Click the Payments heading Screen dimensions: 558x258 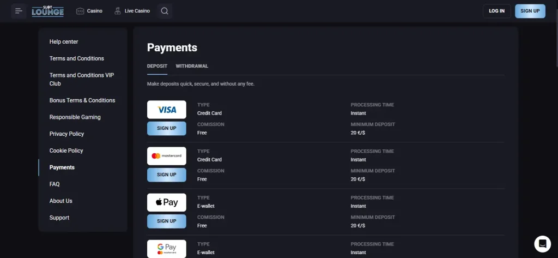pos(172,47)
